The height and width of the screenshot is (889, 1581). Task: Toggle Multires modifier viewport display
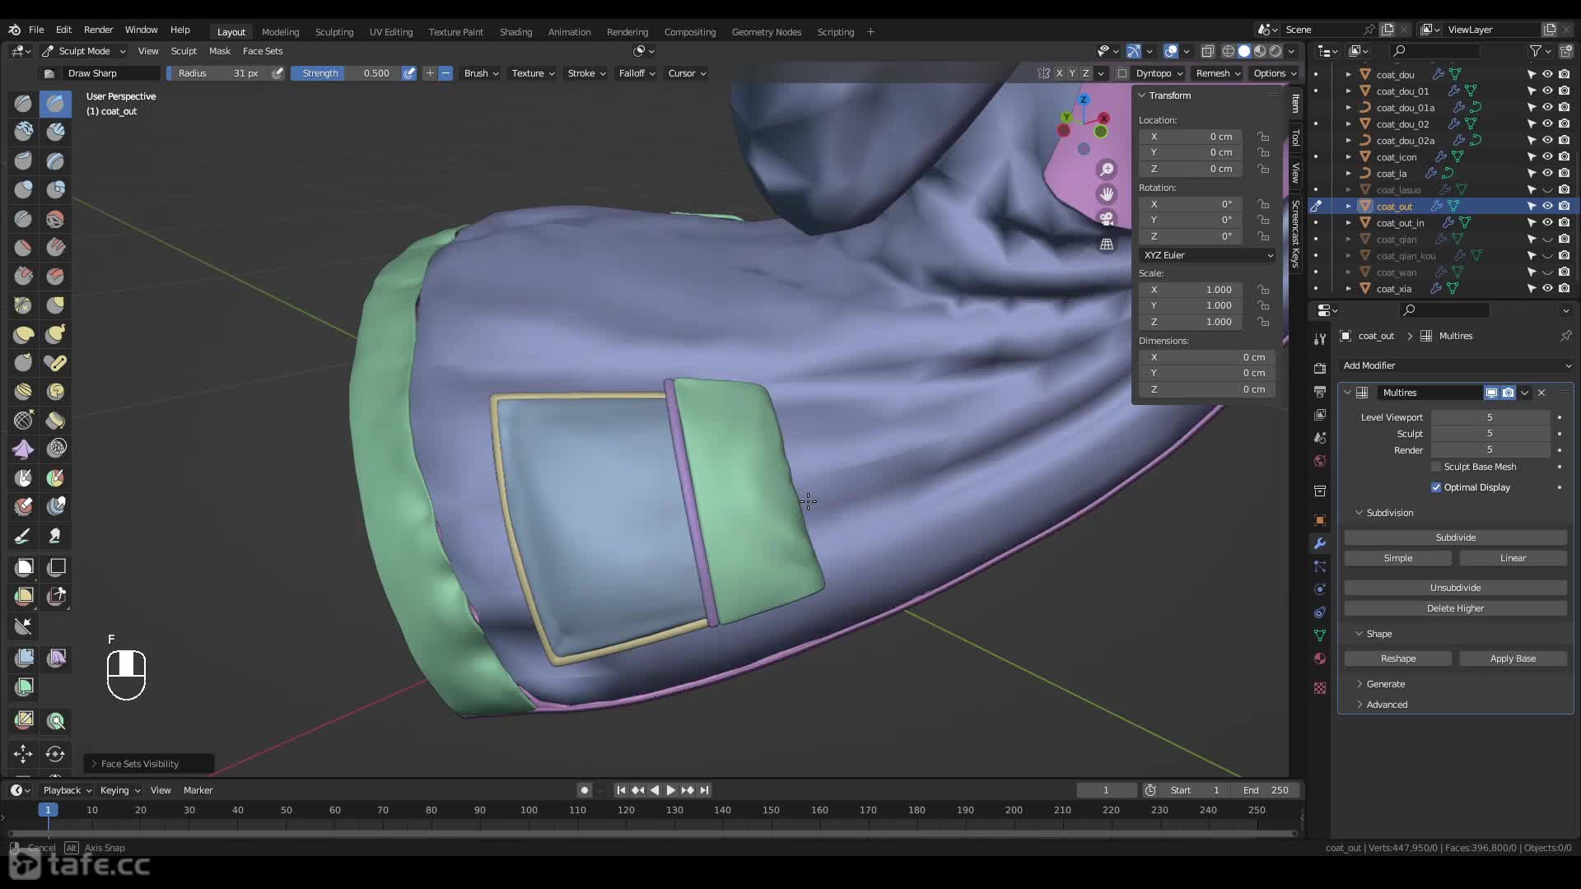coord(1491,393)
